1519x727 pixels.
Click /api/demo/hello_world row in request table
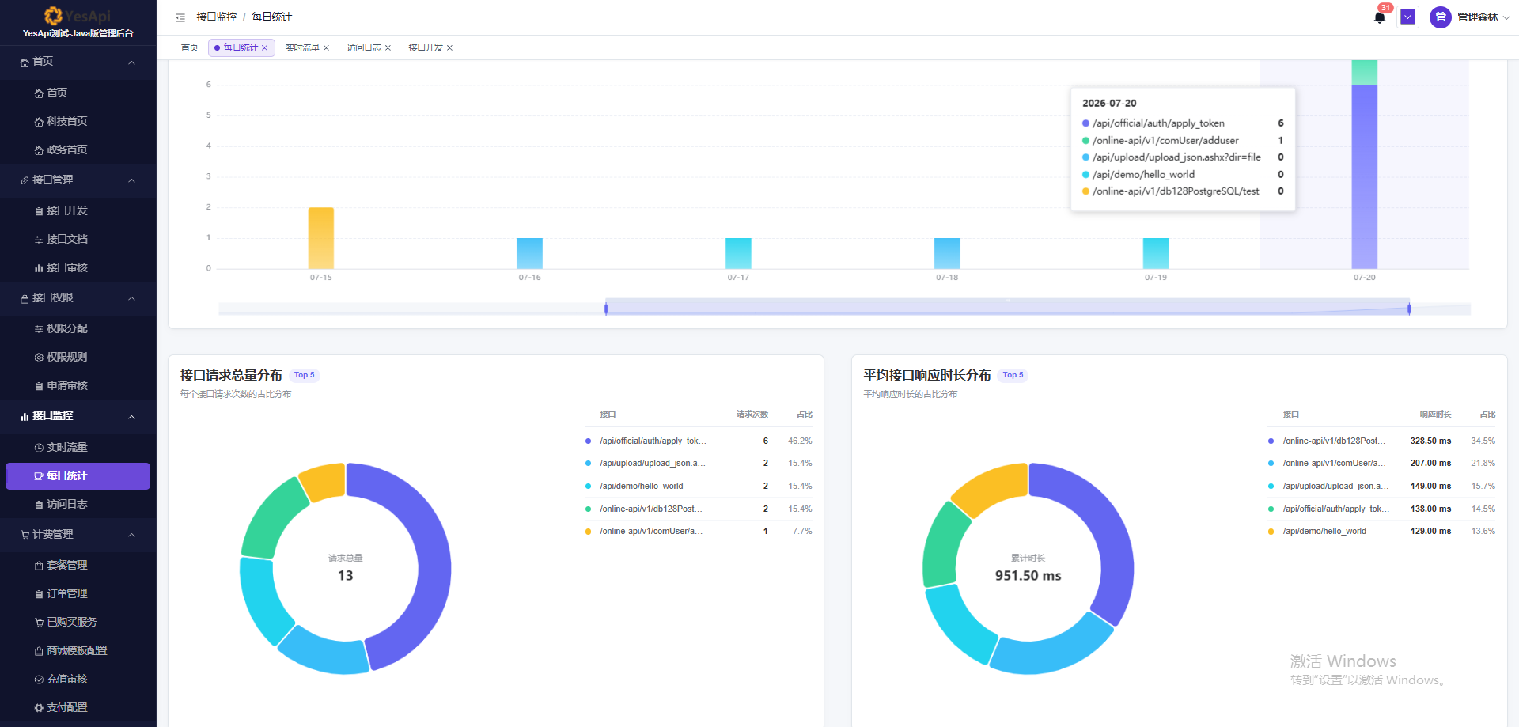click(699, 487)
